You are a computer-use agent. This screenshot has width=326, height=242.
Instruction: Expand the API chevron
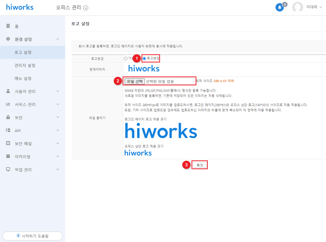(57, 130)
